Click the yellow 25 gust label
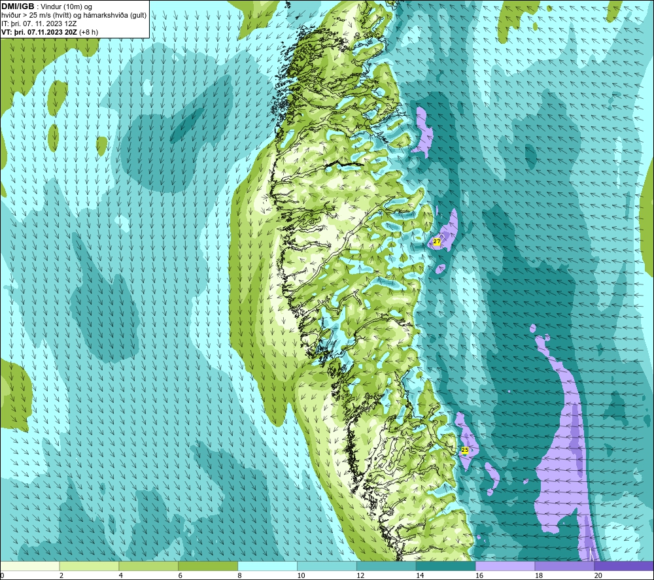This screenshot has width=654, height=580. click(464, 450)
